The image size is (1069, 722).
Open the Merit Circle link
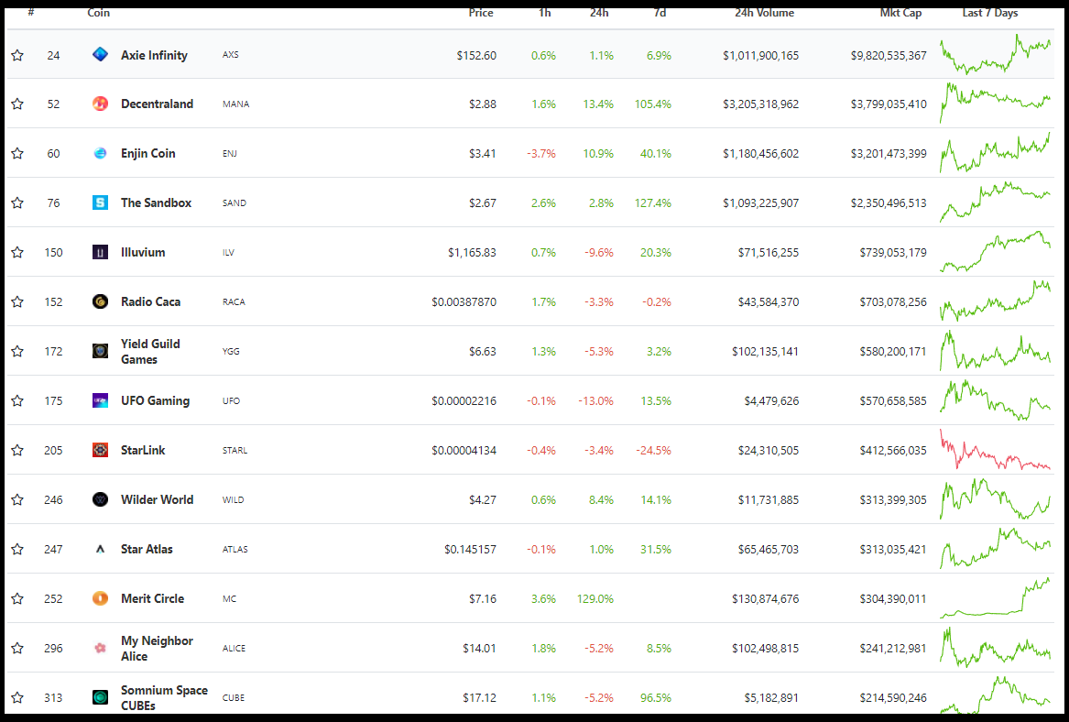coord(152,598)
